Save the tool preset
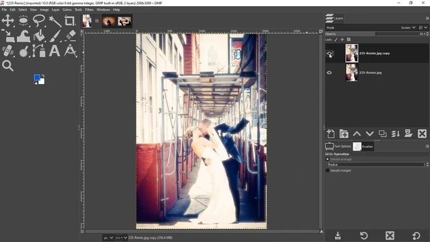Viewport: 430px width, 242px height. (338, 236)
